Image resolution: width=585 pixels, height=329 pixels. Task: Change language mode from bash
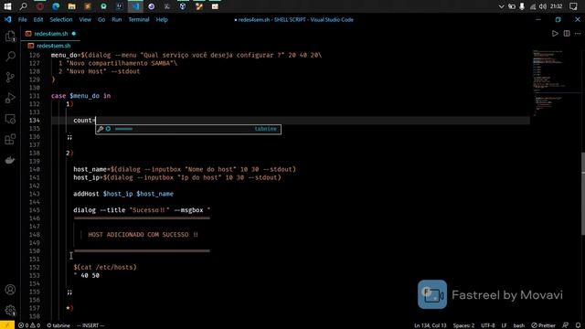[x=518, y=325]
